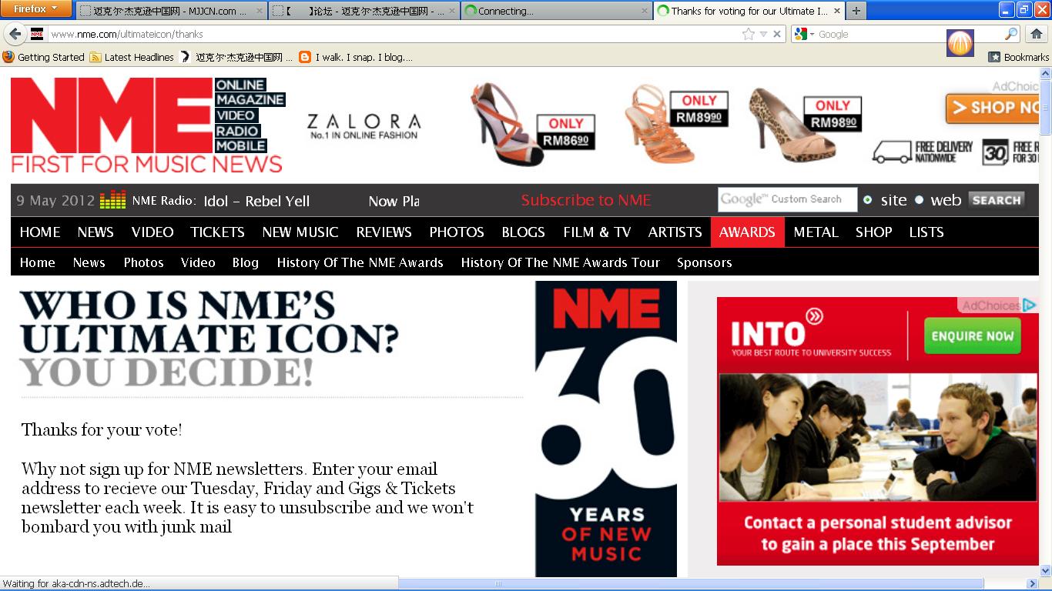1052x591 pixels.
Task: Click the NME Radio equalizer icon
Action: click(113, 200)
